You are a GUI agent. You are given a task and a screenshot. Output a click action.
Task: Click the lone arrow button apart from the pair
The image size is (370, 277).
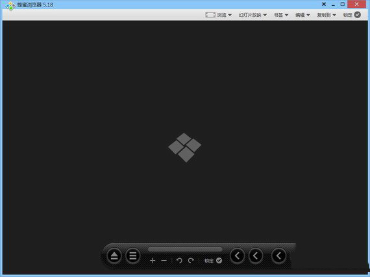click(278, 256)
